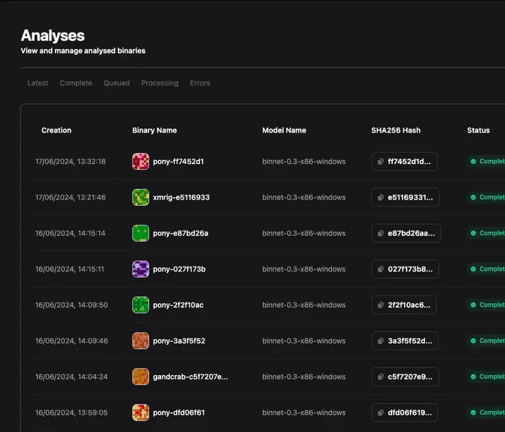
Task: Select timestamp 16/06/2024, 13:59:05
Action: [71, 412]
